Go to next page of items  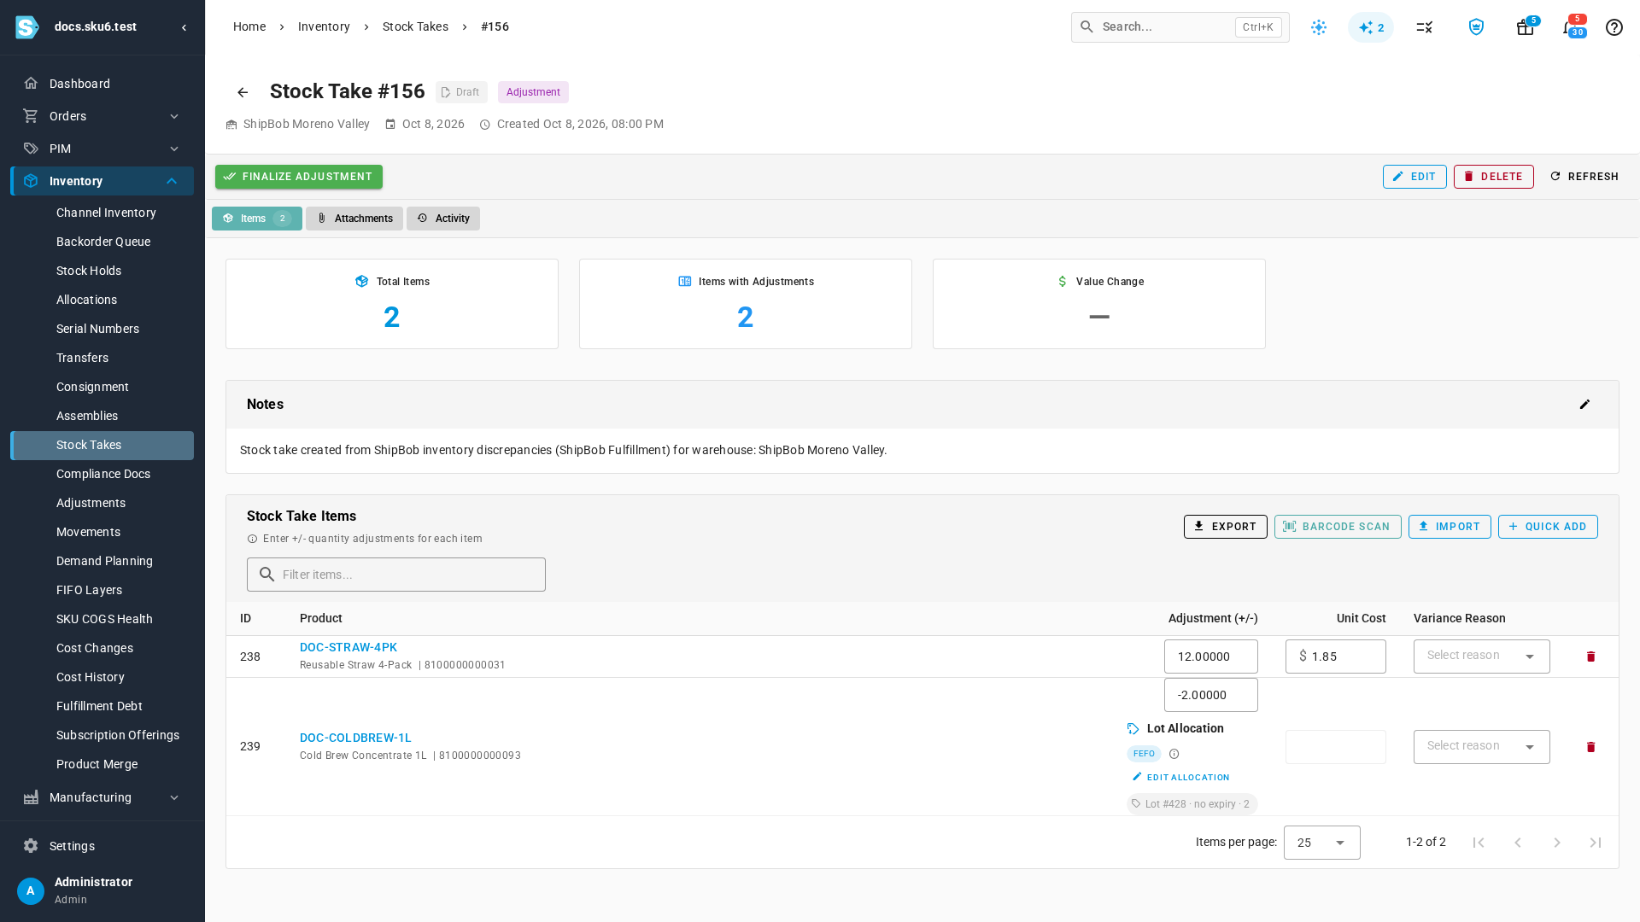(x=1556, y=843)
